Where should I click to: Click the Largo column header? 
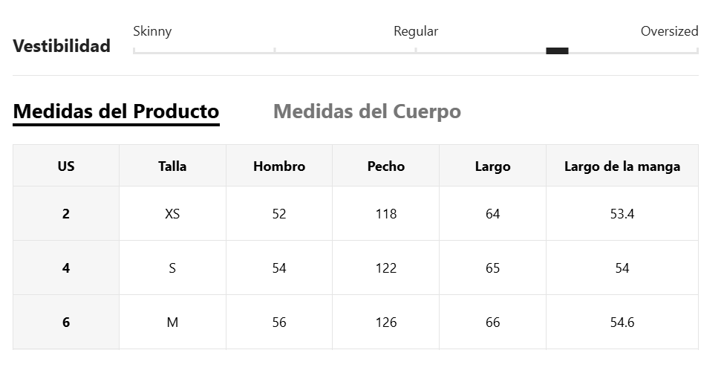(x=492, y=166)
